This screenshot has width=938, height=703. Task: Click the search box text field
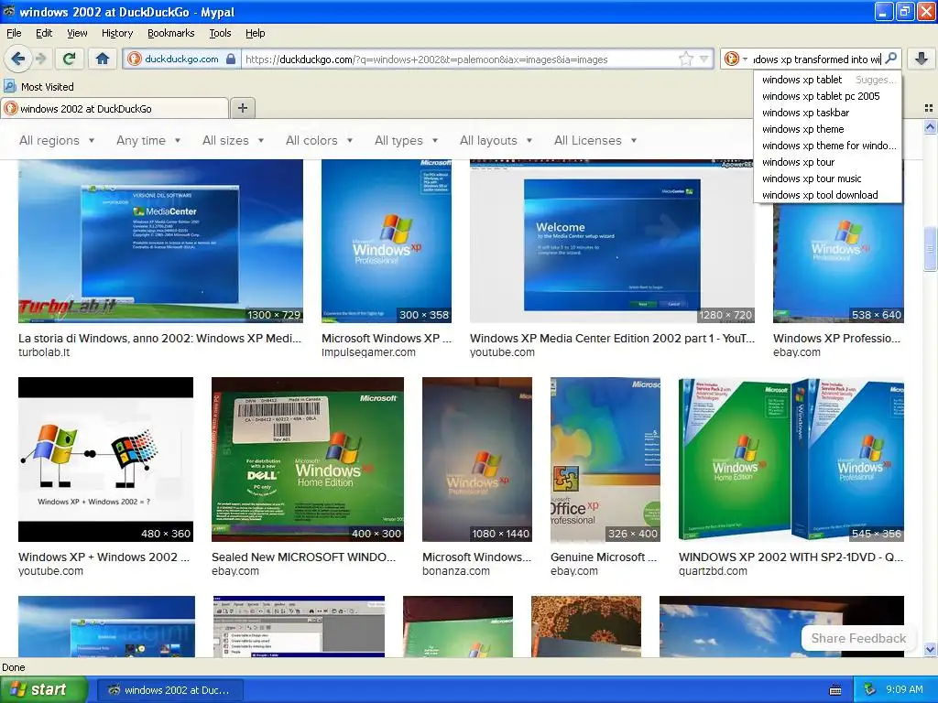pyautogui.click(x=816, y=59)
